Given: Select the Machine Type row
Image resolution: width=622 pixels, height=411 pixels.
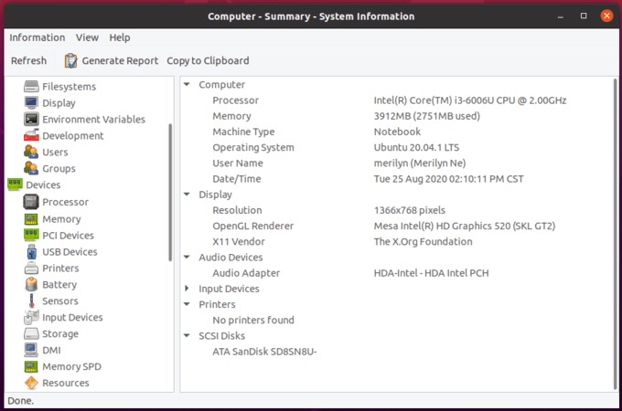Looking at the screenshot, I should pos(397,132).
